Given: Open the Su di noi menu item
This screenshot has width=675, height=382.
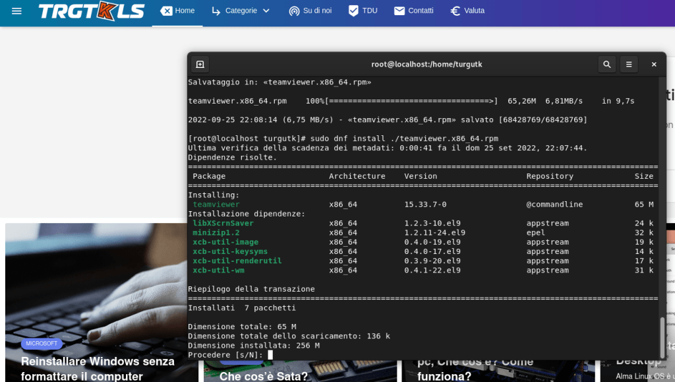Looking at the screenshot, I should [317, 11].
